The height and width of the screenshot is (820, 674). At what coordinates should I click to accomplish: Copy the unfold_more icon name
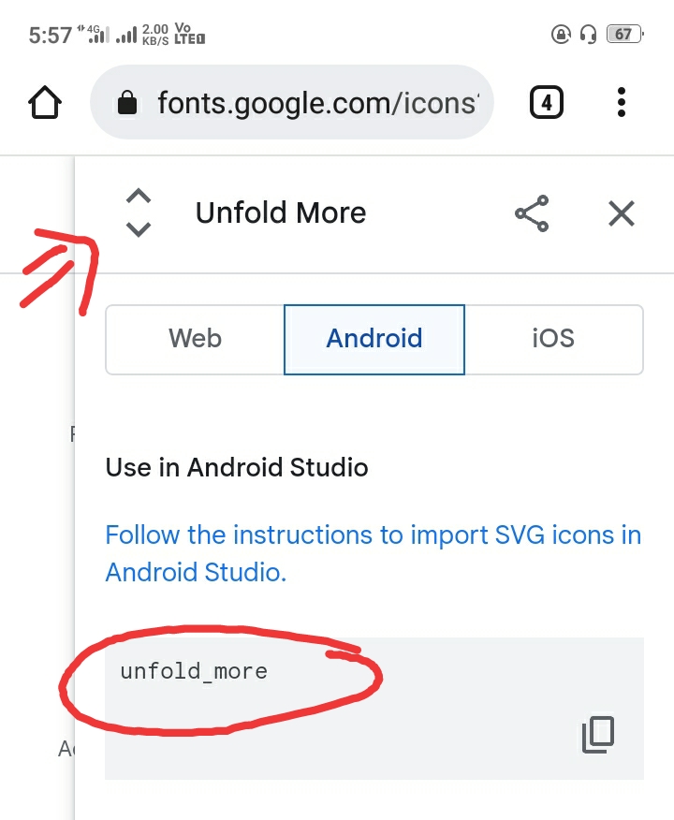(x=598, y=734)
